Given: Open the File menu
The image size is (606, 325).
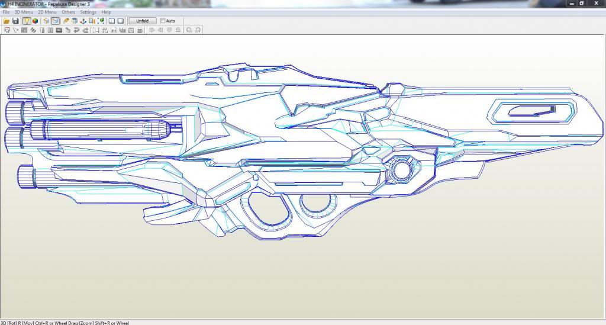Looking at the screenshot, I should (6, 12).
